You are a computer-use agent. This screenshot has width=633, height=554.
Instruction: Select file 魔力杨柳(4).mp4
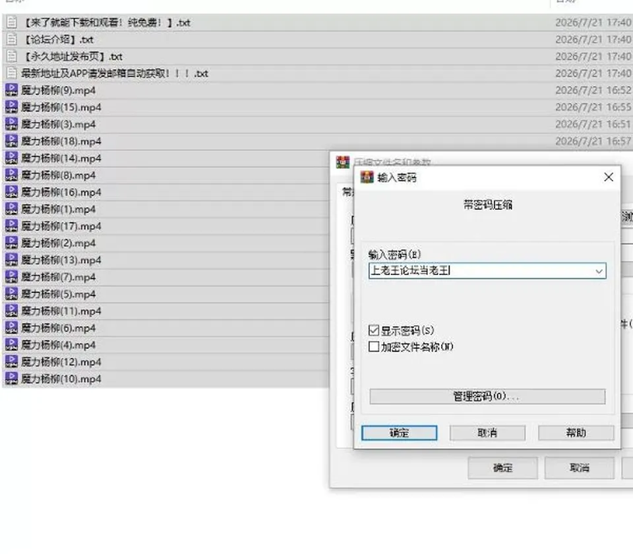(59, 345)
